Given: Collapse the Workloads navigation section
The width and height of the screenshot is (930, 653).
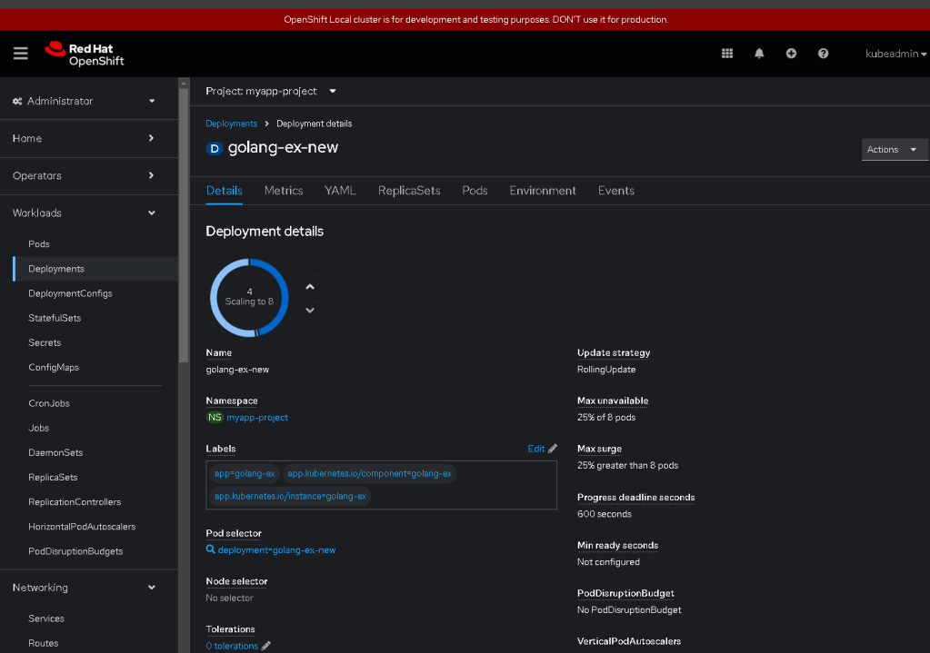Looking at the screenshot, I should [84, 213].
